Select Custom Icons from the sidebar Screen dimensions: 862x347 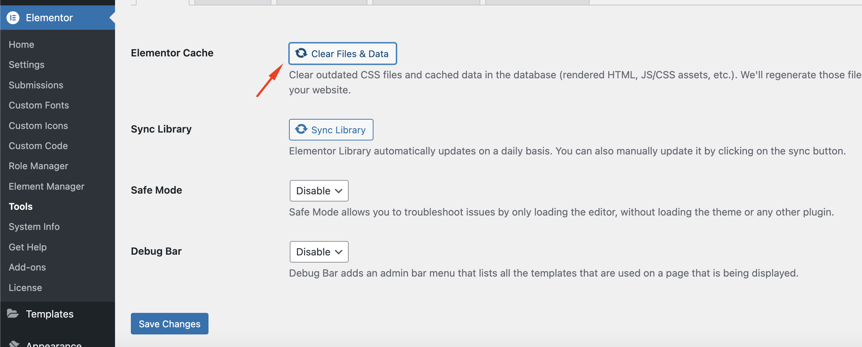pos(38,126)
